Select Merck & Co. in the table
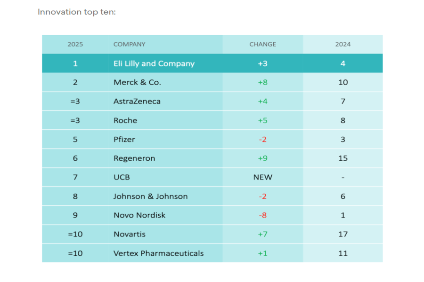Image resolution: width=424 pixels, height=282 pixels. coord(137,82)
